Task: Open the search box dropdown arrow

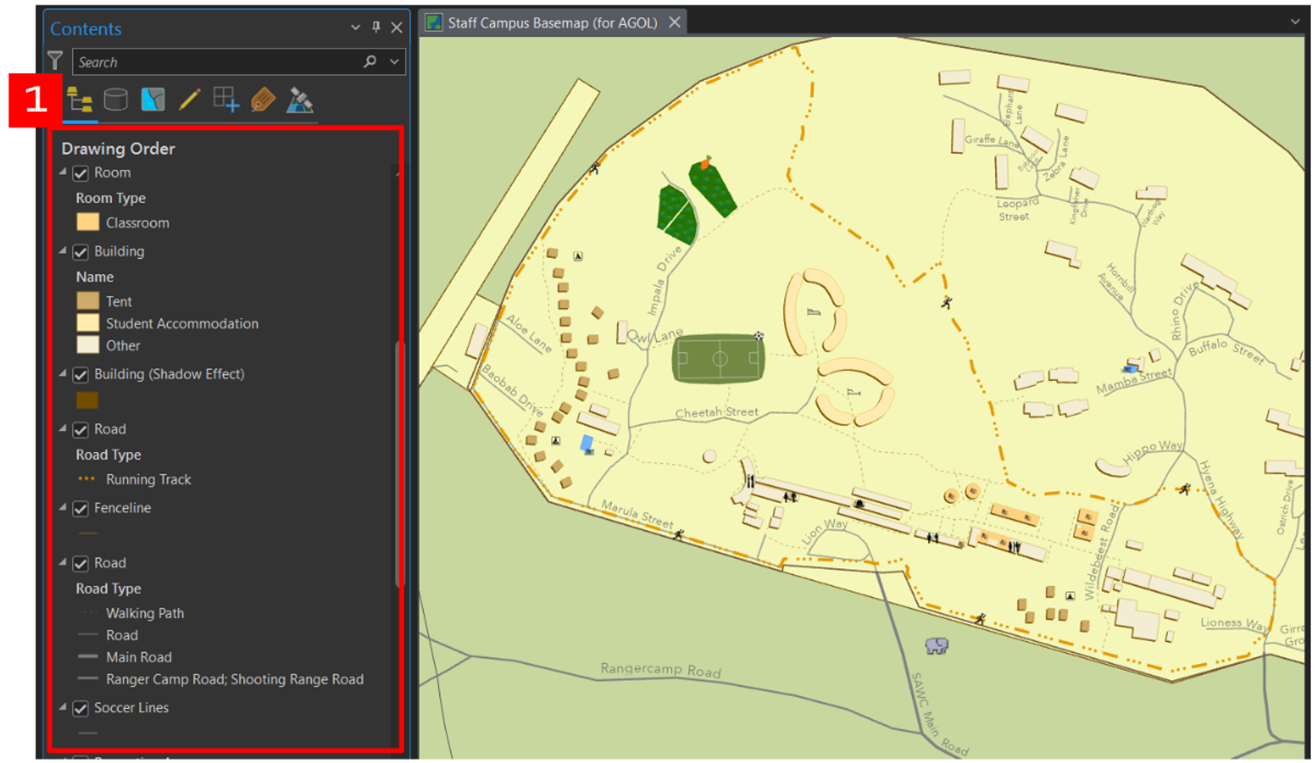Action: [x=394, y=61]
